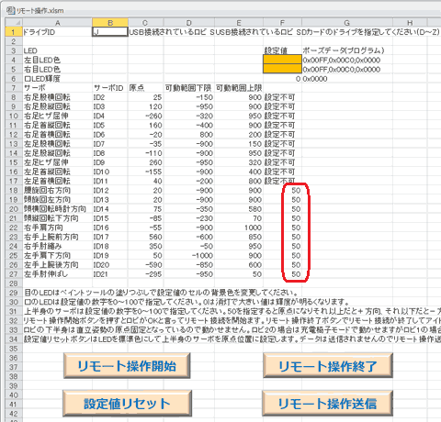
Task: Click the LED heading cell in row 3
Action: point(57,50)
